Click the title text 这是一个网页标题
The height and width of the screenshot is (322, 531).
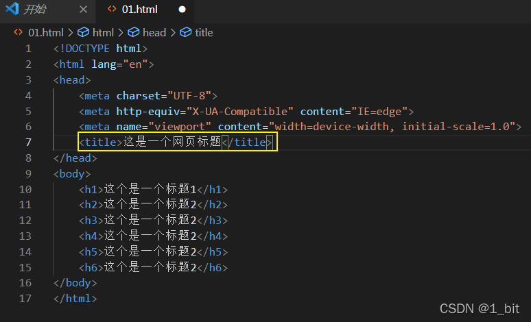172,142
